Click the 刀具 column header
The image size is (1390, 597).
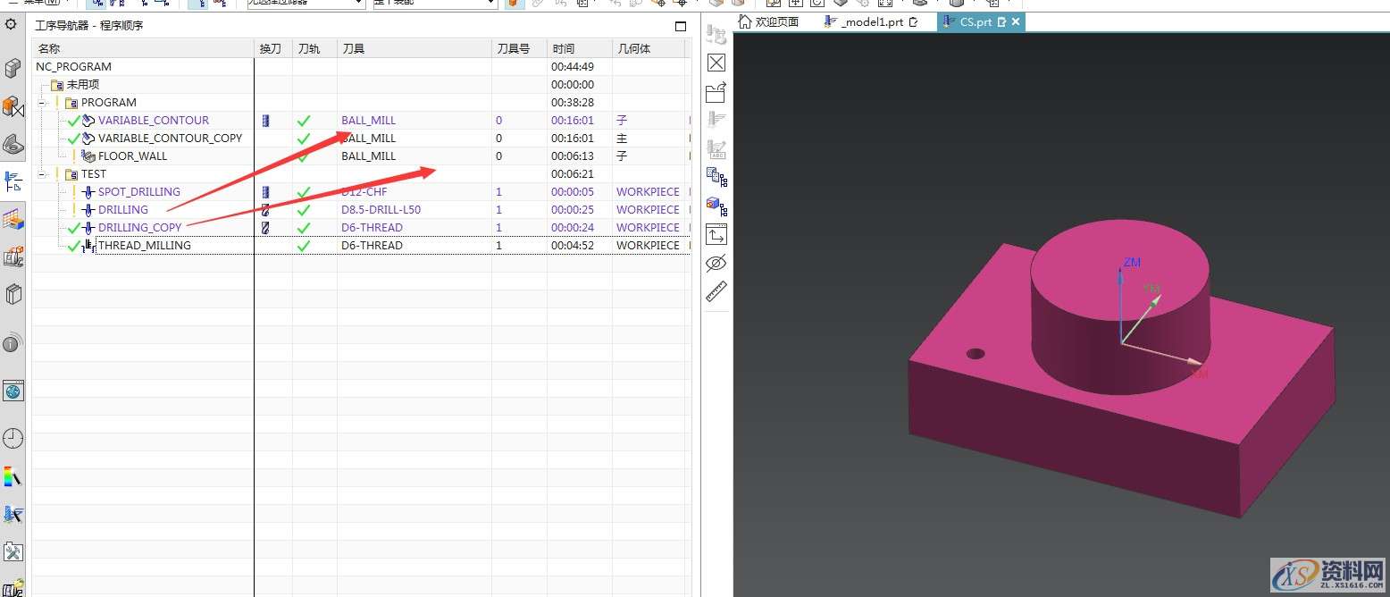[x=354, y=48]
